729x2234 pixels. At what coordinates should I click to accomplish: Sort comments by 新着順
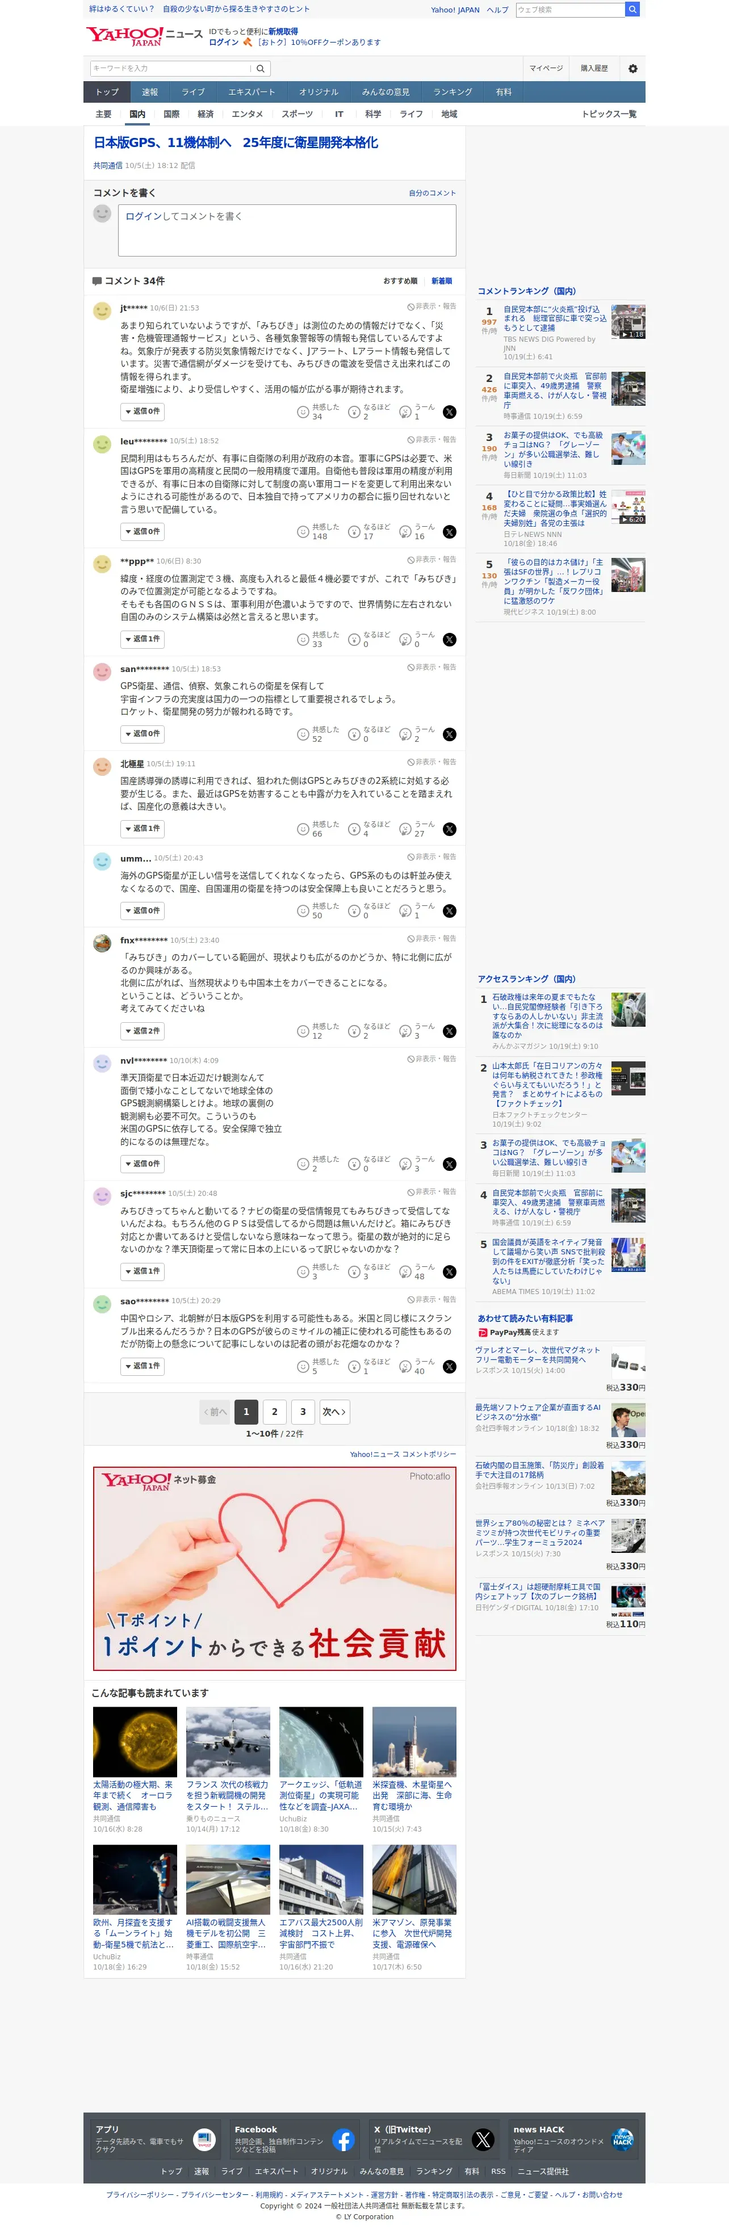click(x=442, y=281)
